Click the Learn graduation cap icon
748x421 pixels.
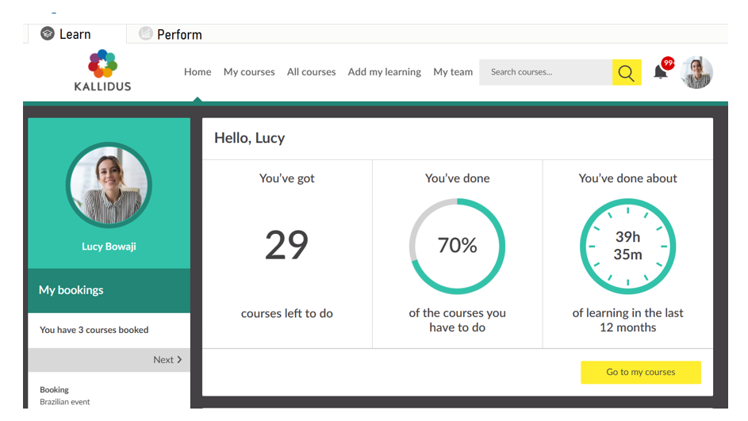(x=48, y=33)
